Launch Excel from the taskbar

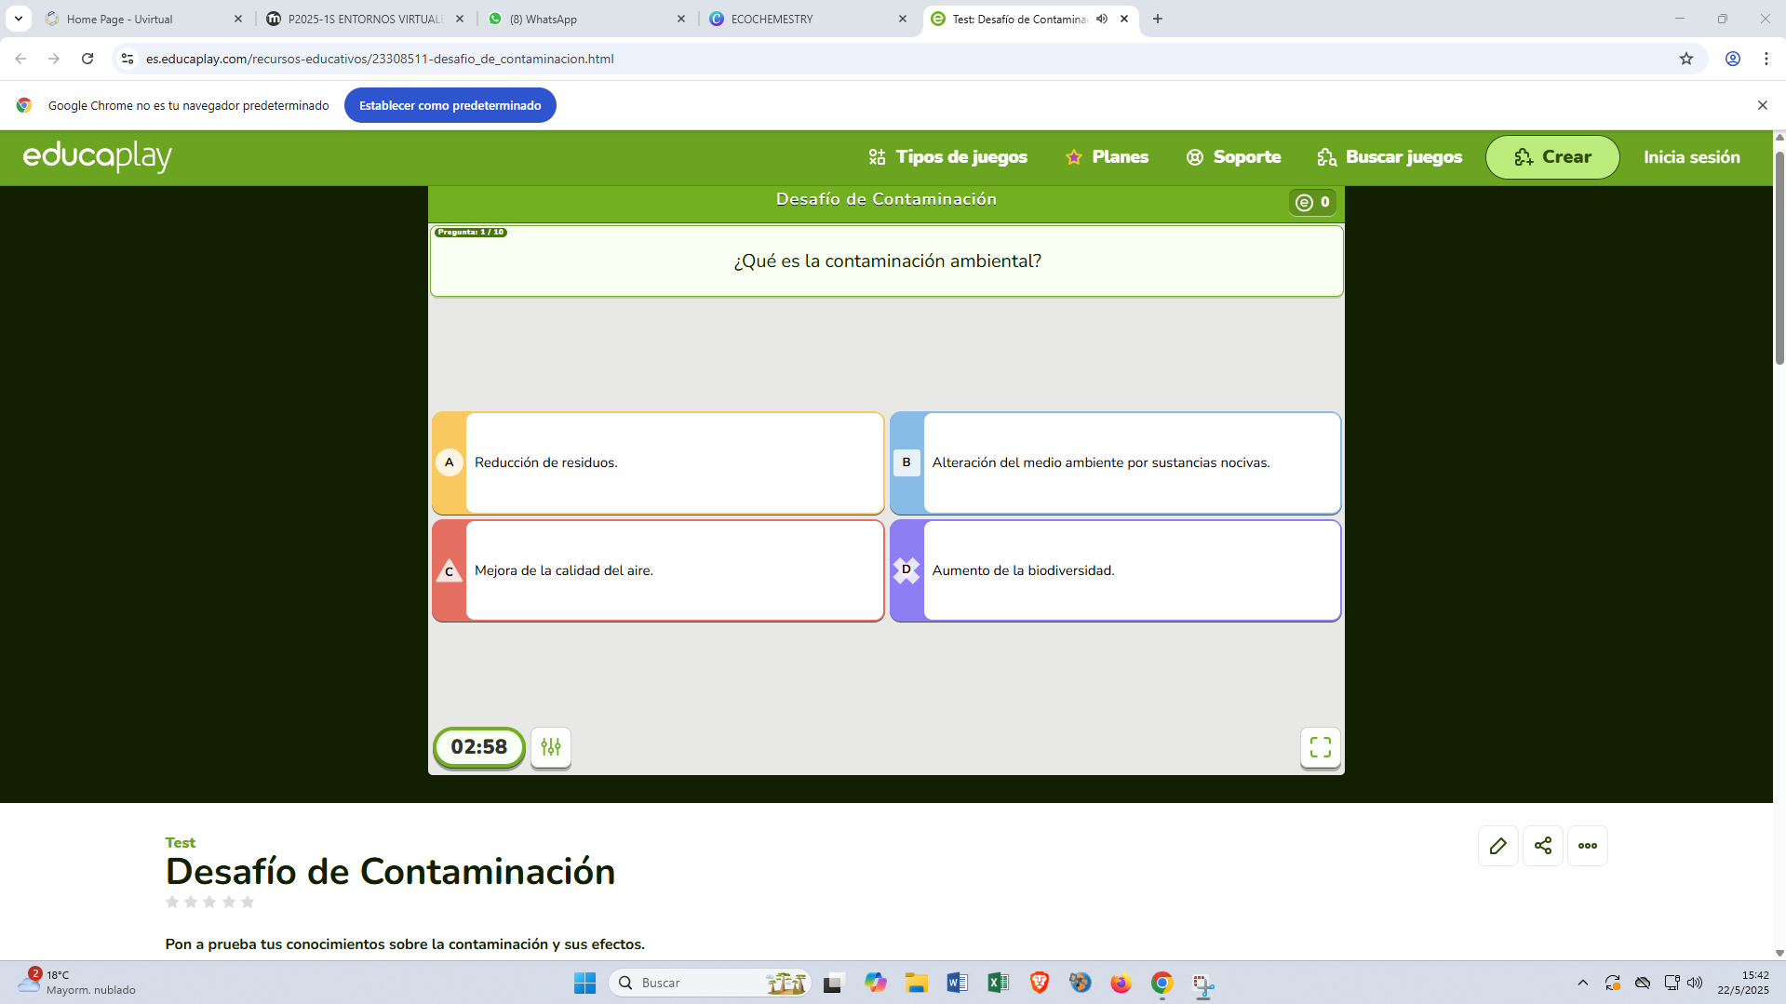[x=998, y=983]
